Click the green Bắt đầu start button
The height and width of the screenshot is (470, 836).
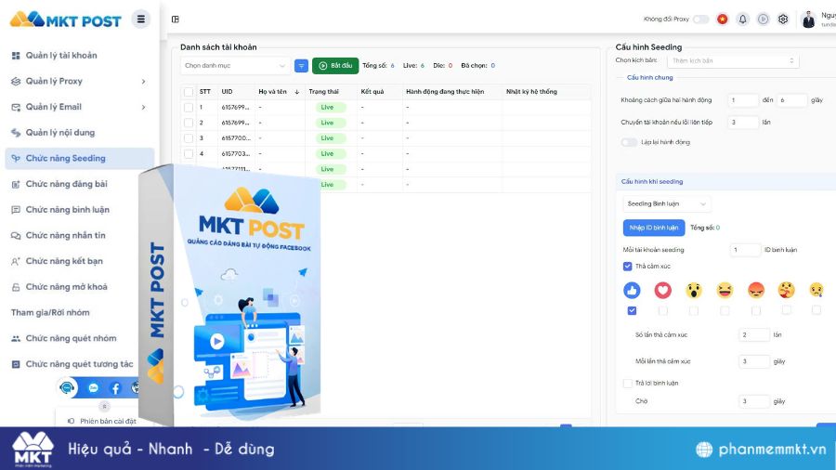pyautogui.click(x=335, y=66)
